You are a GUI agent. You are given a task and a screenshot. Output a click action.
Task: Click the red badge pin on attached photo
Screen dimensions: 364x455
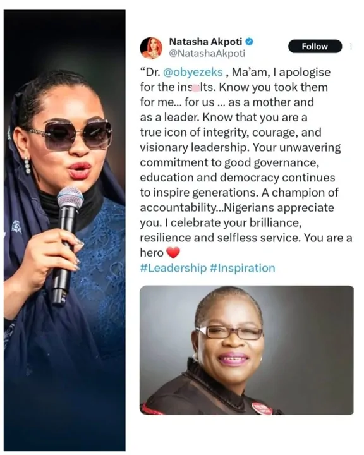pos(262,408)
